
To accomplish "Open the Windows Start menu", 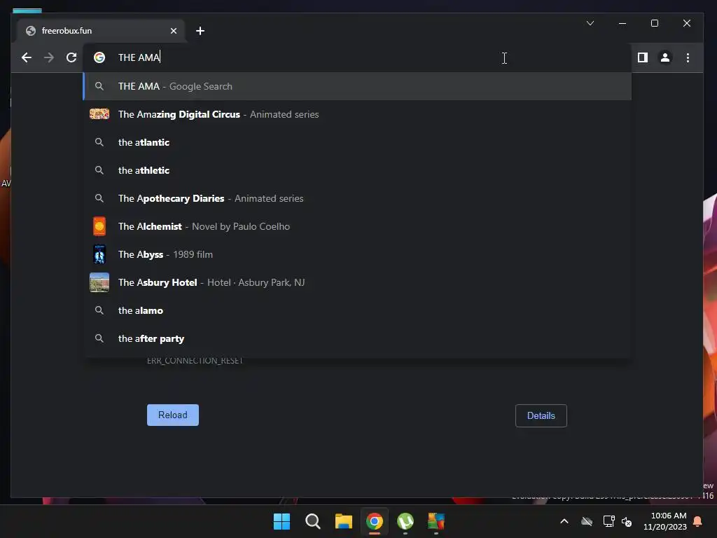I will (x=281, y=521).
